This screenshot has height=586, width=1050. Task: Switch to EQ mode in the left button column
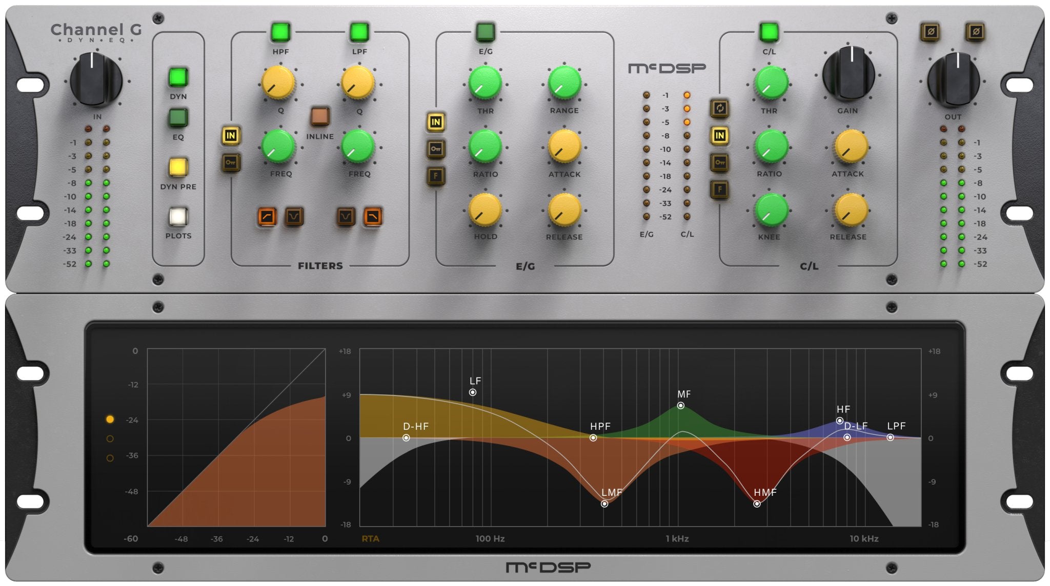(x=177, y=118)
